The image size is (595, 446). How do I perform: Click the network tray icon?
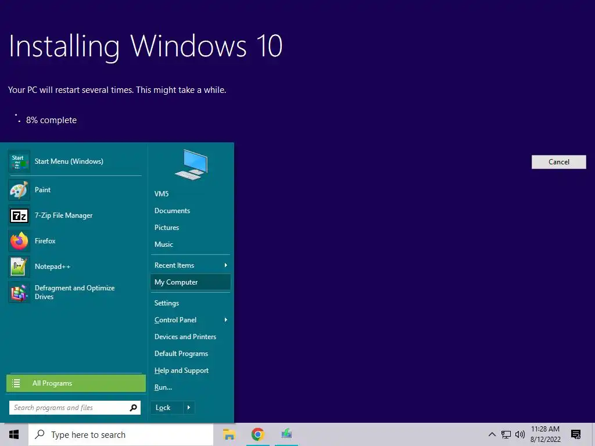click(x=506, y=434)
